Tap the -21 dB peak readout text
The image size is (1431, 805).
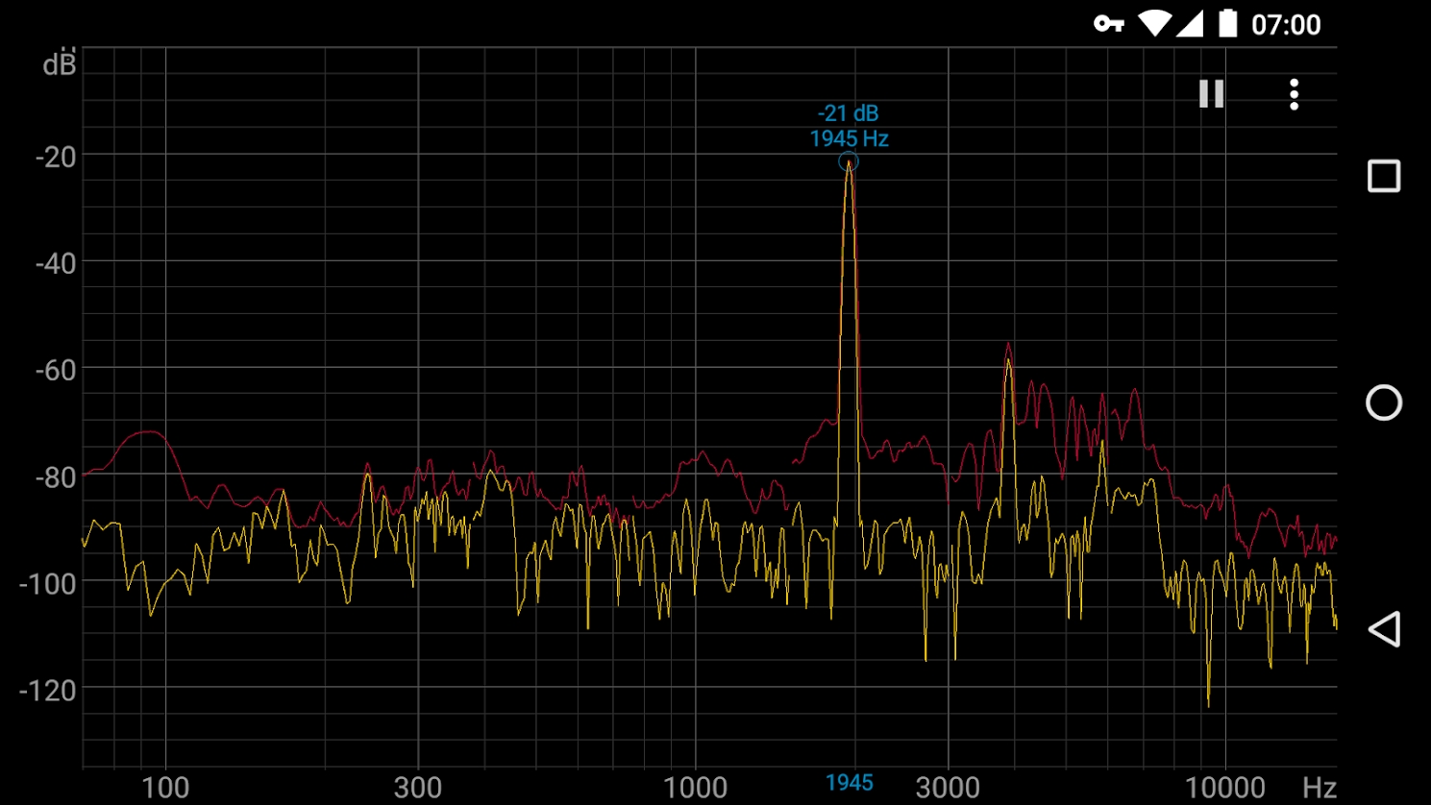pos(850,111)
